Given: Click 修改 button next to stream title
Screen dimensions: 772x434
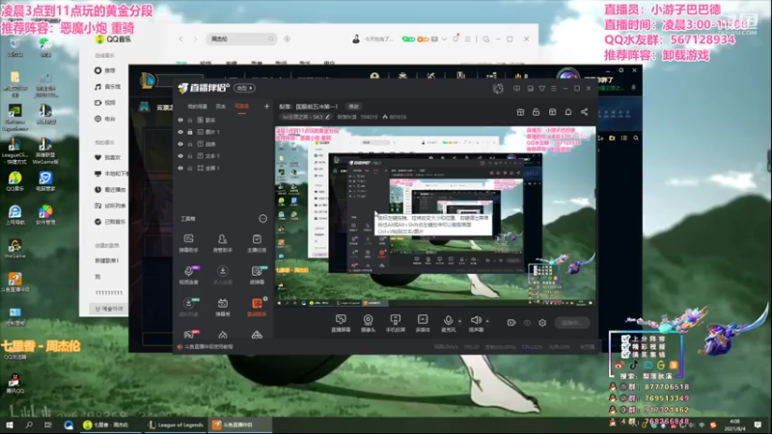Looking at the screenshot, I should click(353, 106).
